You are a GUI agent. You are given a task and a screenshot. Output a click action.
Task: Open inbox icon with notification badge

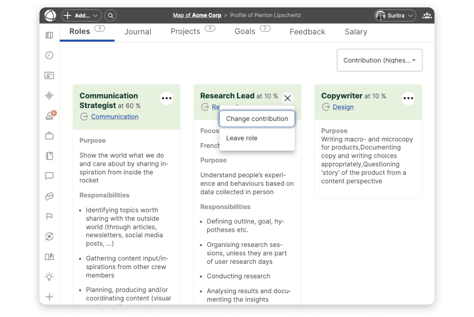[49, 116]
